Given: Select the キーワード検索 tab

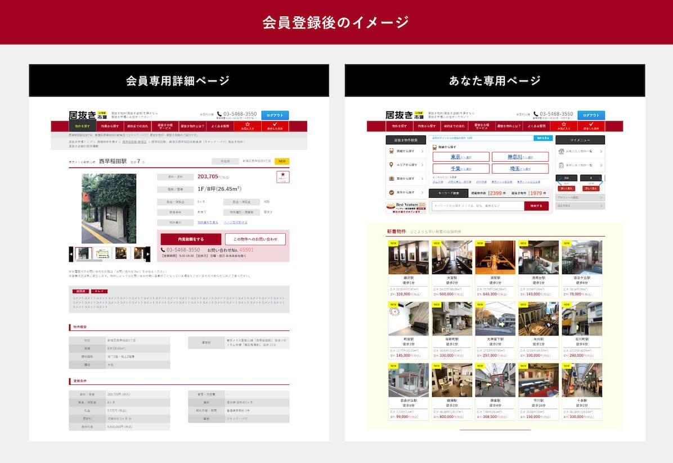Looking at the screenshot, I should 448,193.
